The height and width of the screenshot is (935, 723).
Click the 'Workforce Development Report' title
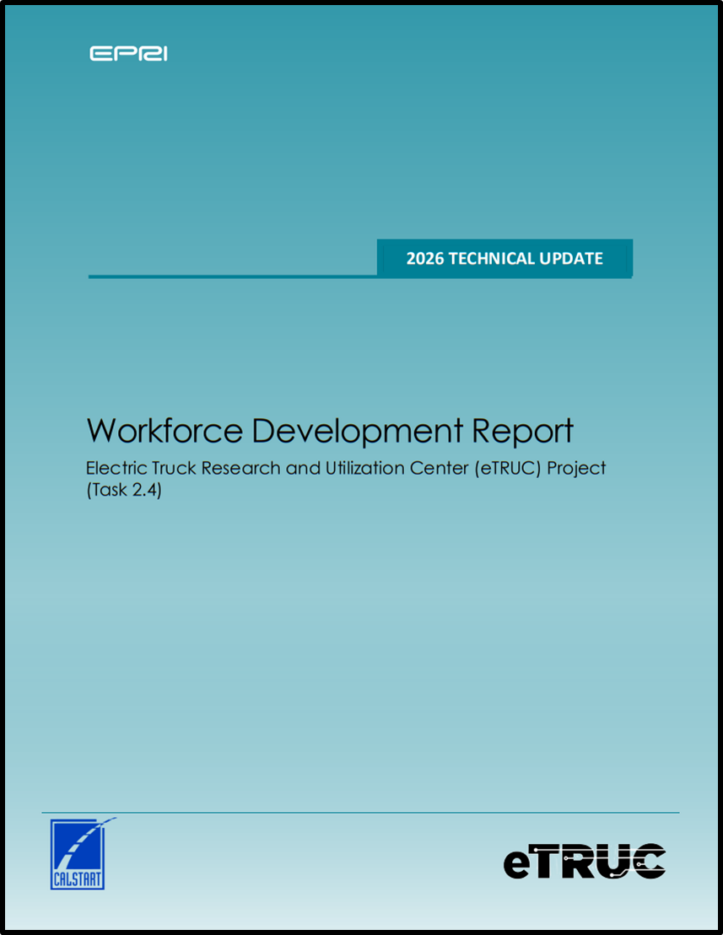[x=330, y=431]
